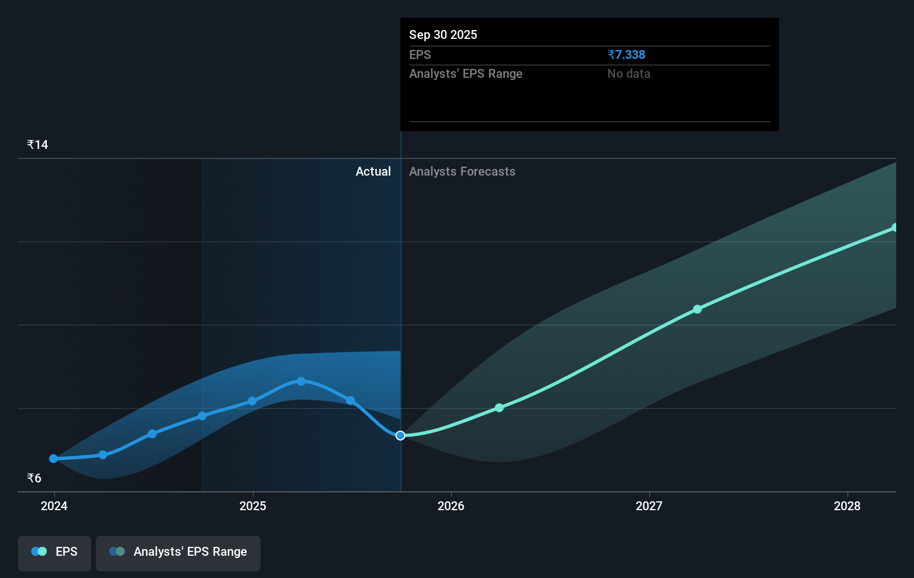Click the EPS value ₹7.338 link
Screen dimensions: 914x578
[x=626, y=54]
